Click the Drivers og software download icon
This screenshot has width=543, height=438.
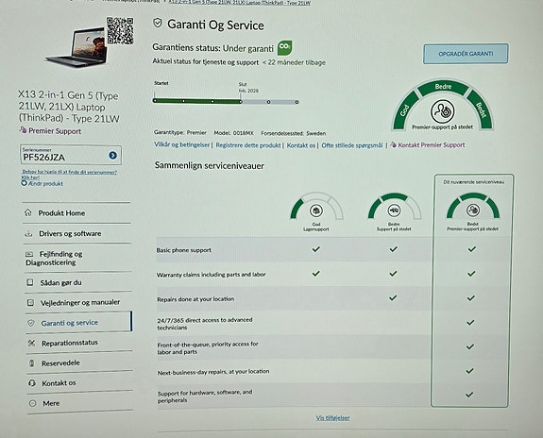(28, 234)
